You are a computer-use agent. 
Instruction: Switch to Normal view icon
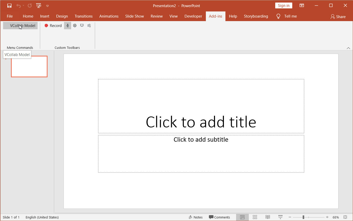pos(242,217)
